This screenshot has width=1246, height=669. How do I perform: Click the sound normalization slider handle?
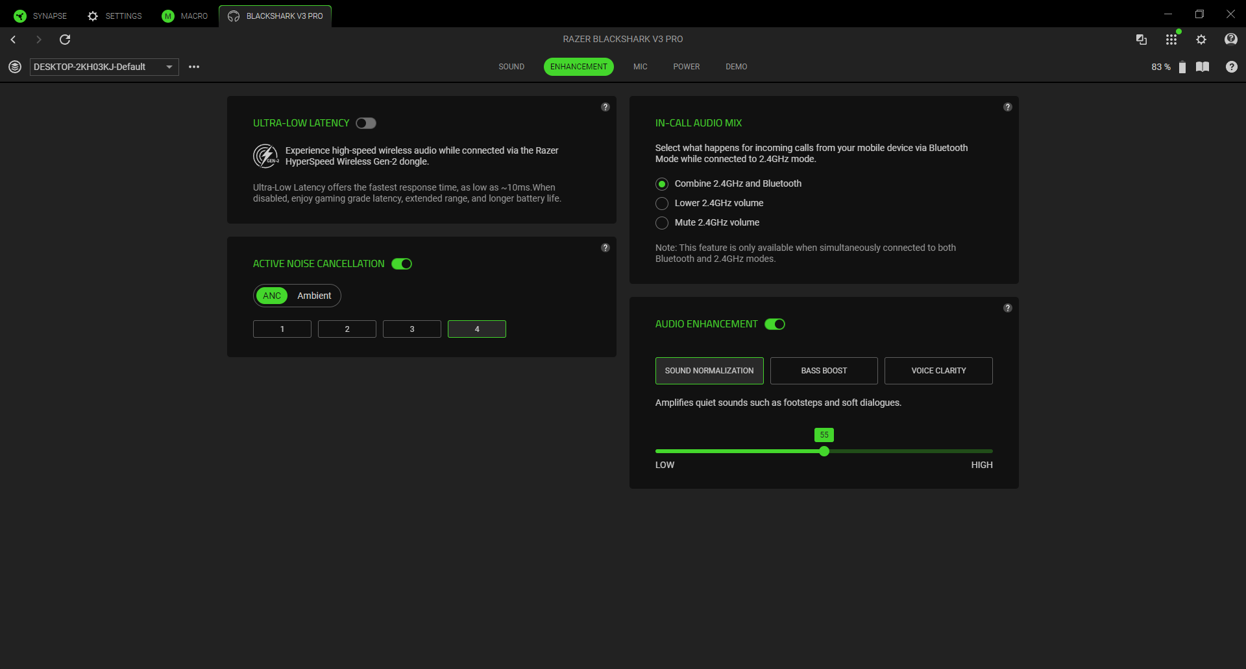coord(824,451)
